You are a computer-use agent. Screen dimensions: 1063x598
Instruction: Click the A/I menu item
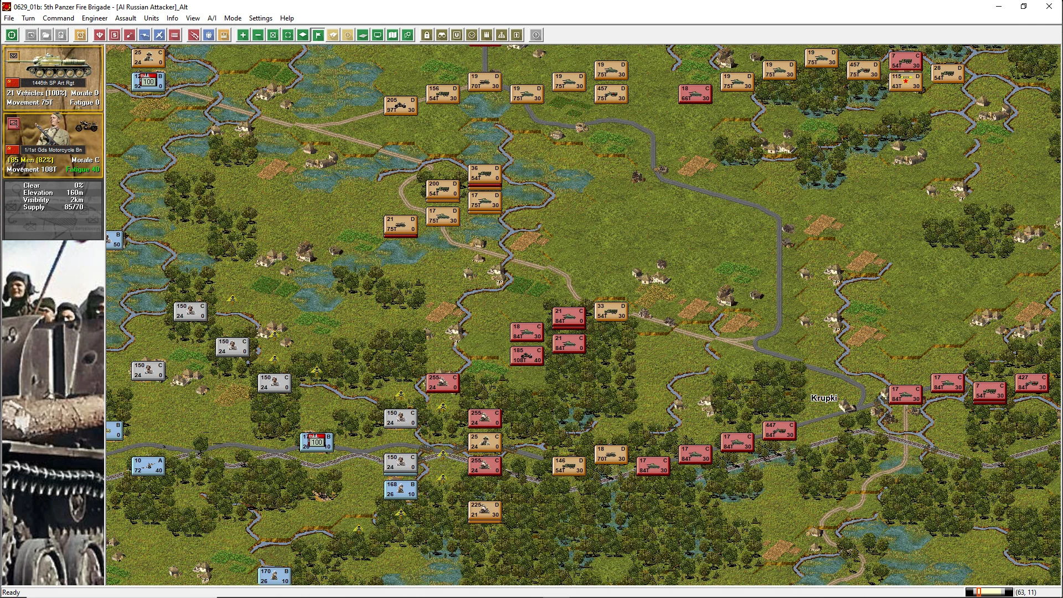click(211, 18)
